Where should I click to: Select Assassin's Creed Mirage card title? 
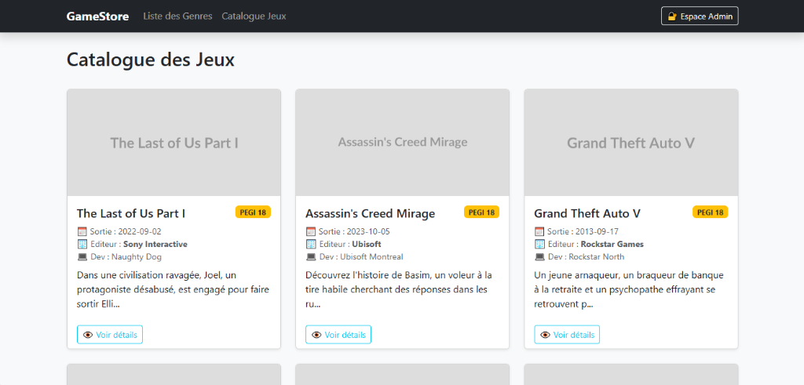tap(371, 213)
